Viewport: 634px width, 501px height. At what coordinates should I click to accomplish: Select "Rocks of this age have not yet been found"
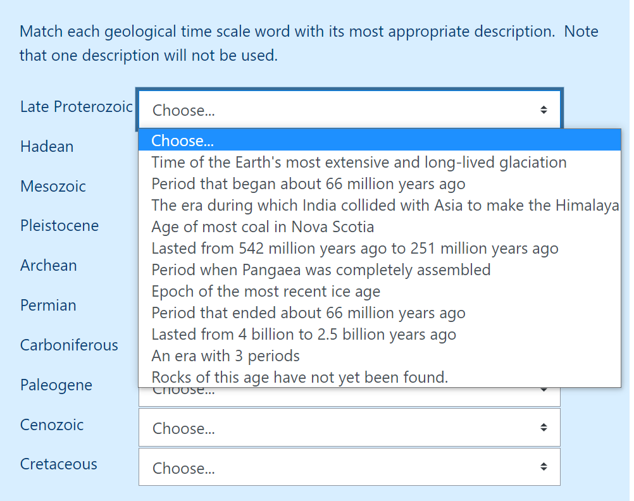pyautogui.click(x=299, y=378)
